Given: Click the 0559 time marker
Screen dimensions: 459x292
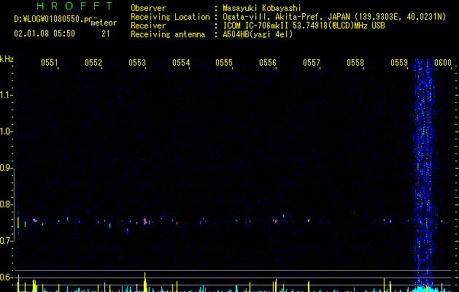Looking at the screenshot, I should (x=399, y=63).
